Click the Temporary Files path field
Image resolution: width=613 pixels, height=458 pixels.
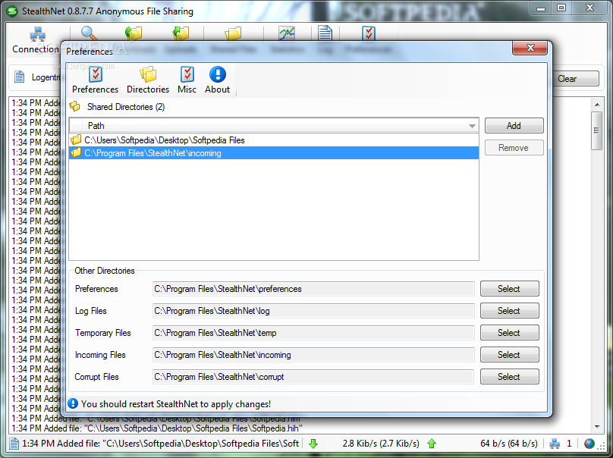[313, 333]
